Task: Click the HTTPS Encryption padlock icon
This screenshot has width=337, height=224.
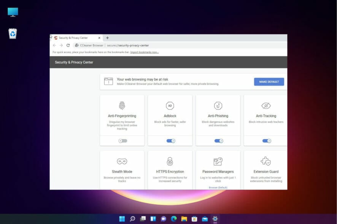Action: pyautogui.click(x=170, y=161)
